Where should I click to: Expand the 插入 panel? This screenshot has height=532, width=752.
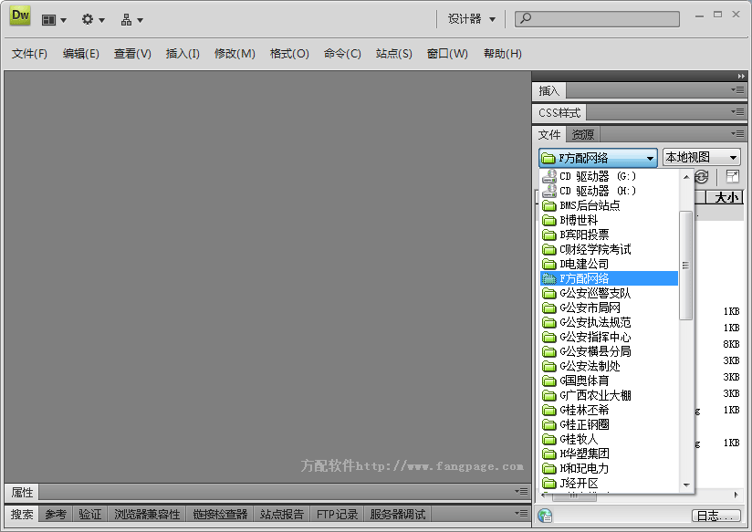[549, 90]
